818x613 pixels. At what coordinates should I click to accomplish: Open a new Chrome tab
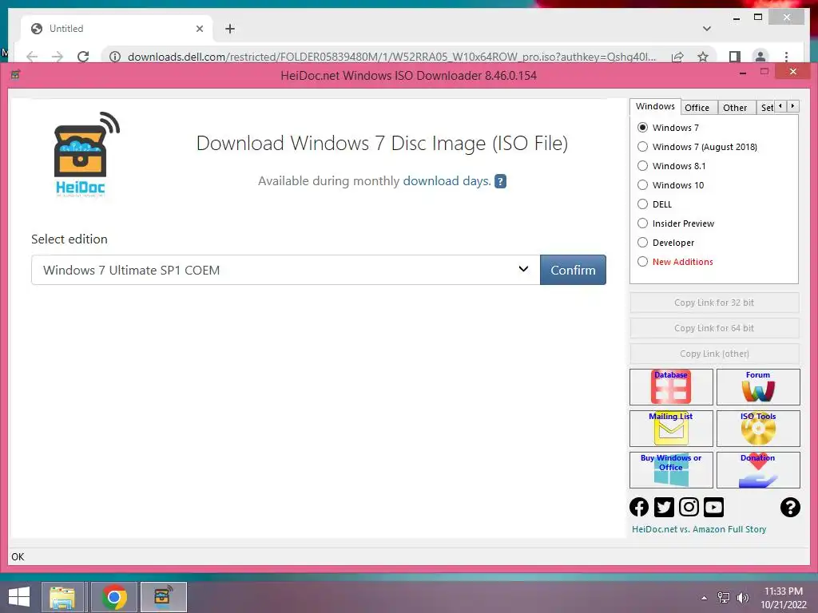click(x=230, y=29)
